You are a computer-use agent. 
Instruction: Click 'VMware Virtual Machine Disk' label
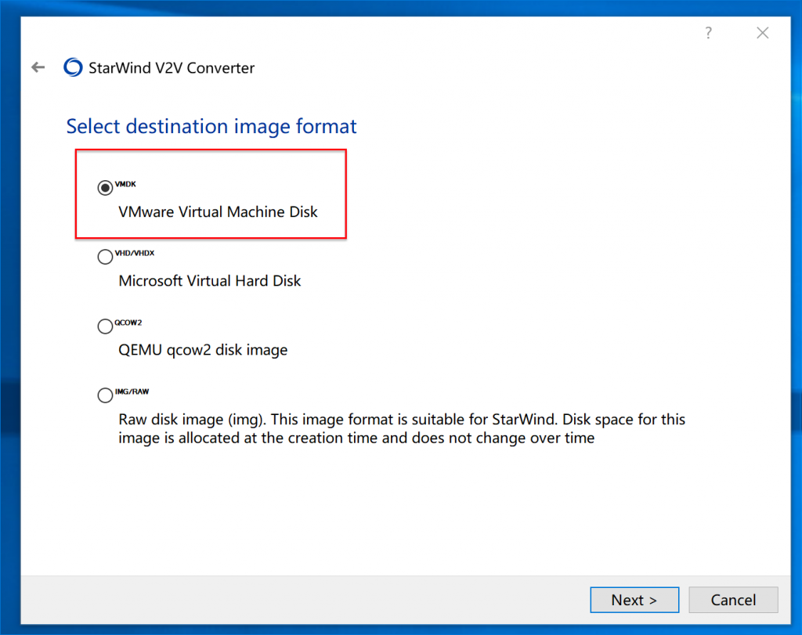(218, 211)
